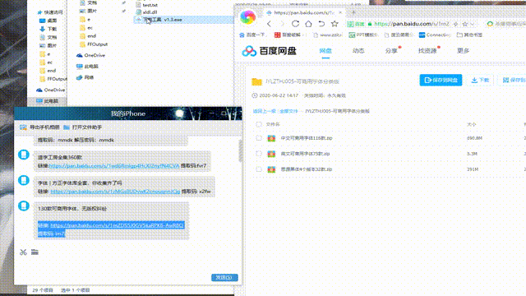526x296 pixels.
Task: Open the 百度一下 bookmark
Action: coord(252,35)
